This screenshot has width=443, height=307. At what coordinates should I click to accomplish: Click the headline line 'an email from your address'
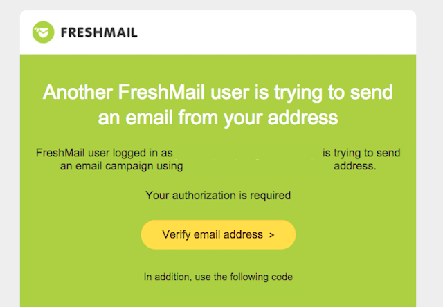click(x=218, y=118)
